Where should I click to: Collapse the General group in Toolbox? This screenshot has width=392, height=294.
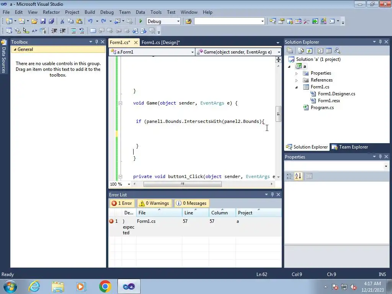[x=15, y=49]
